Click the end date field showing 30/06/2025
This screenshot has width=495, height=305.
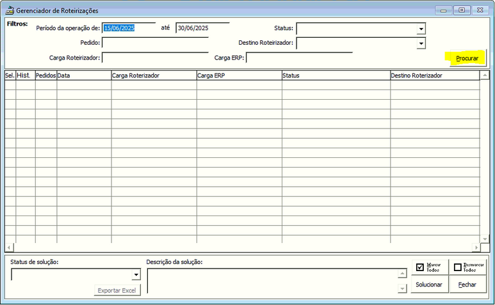pos(202,27)
